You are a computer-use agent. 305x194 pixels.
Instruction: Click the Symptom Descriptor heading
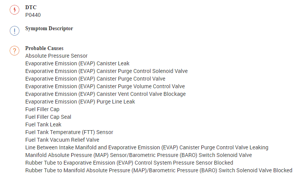(49, 28)
